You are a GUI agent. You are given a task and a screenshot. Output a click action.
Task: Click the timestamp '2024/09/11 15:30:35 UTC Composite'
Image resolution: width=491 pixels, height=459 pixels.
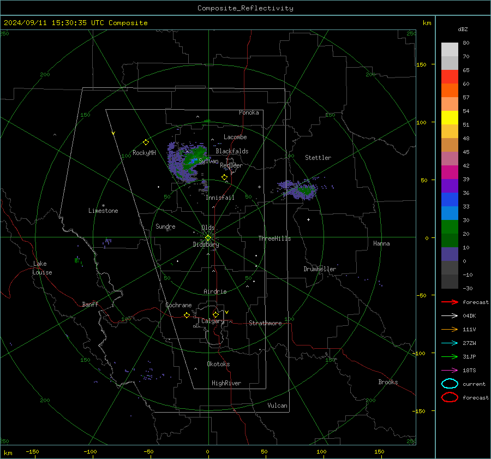pos(75,23)
